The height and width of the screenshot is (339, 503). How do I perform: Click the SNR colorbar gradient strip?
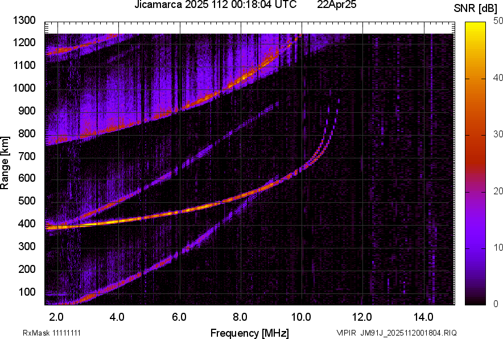pyautogui.click(x=475, y=164)
